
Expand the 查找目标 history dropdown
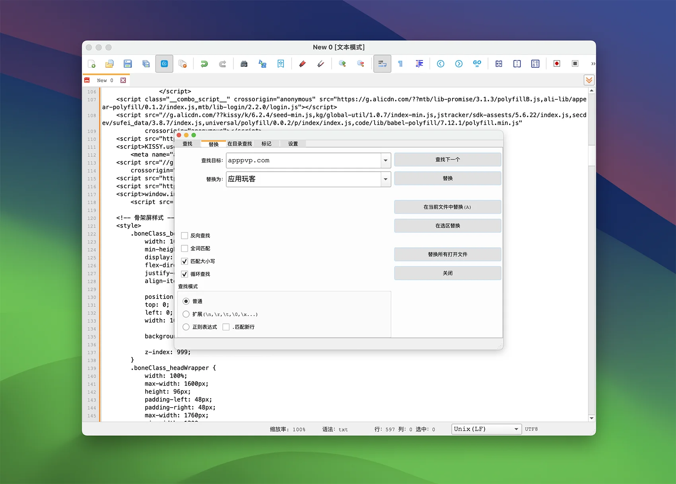point(386,160)
